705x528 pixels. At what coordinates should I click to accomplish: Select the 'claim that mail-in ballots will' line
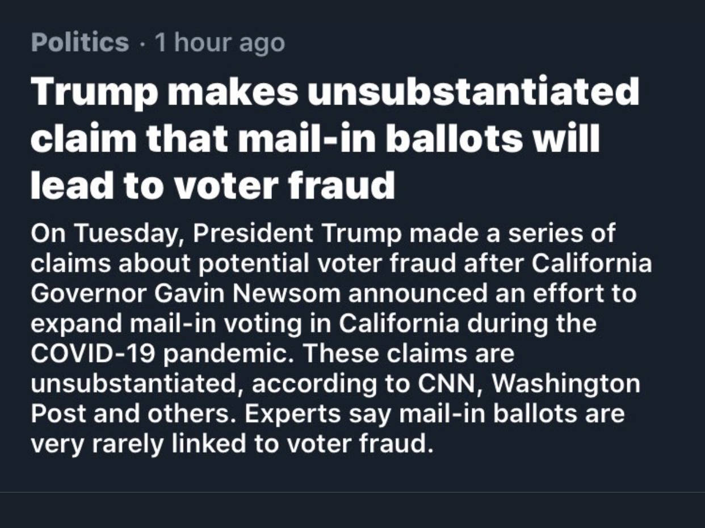pos(315,139)
